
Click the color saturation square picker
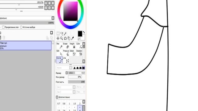coord(71,11)
